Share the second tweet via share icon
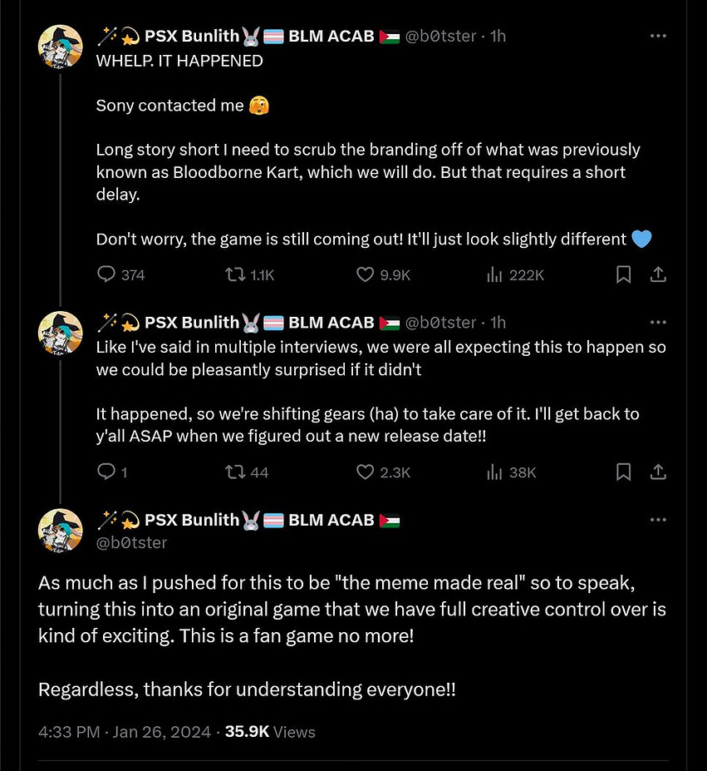The height and width of the screenshot is (771, 707). coord(657,472)
